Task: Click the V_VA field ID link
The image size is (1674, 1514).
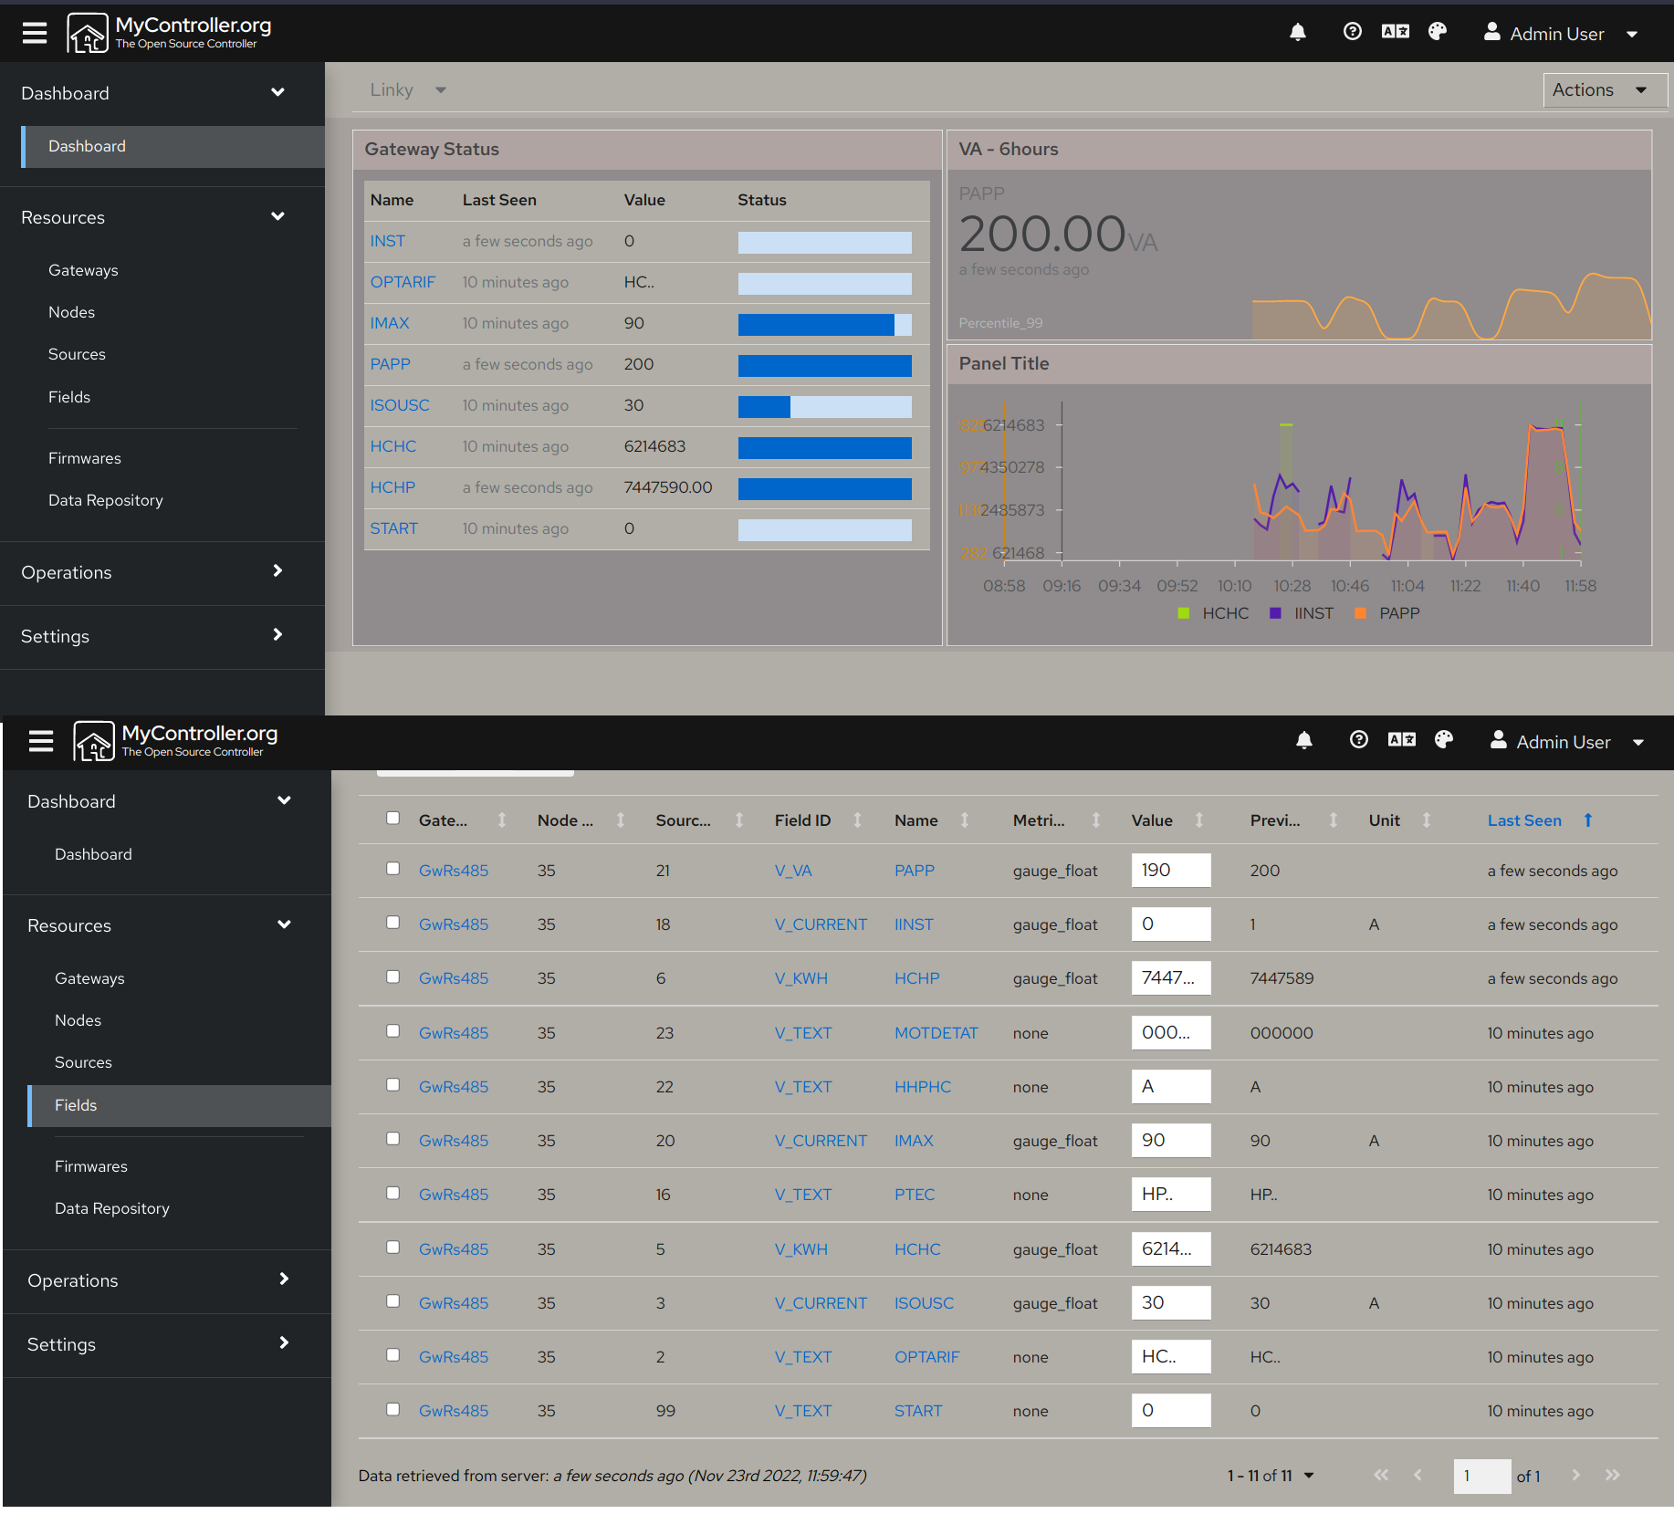Action: 793,871
